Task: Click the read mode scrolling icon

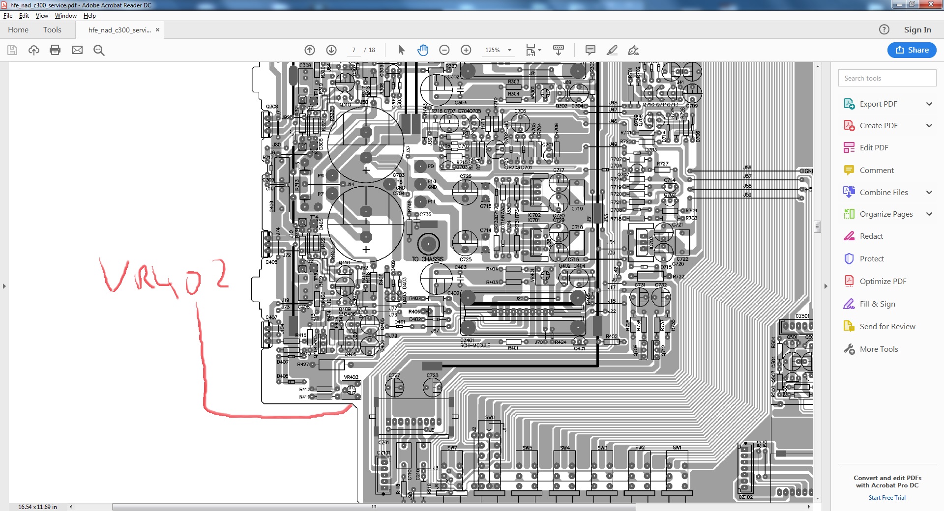Action: coord(559,50)
